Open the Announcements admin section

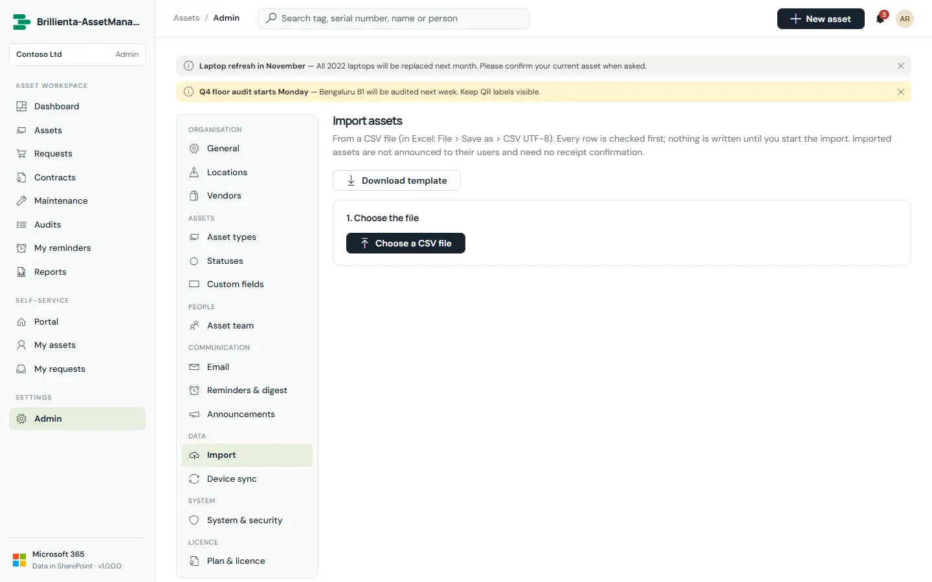(247, 415)
